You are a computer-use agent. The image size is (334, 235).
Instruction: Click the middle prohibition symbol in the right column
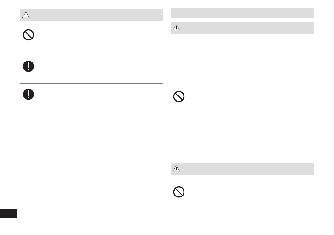pos(179,97)
